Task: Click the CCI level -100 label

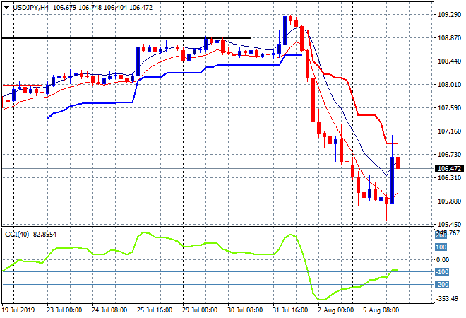Action: click(x=441, y=272)
